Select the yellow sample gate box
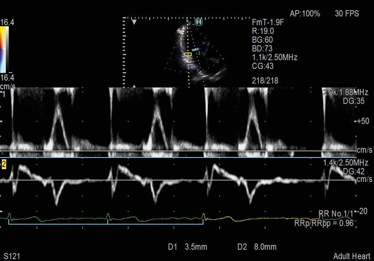 point(188,54)
